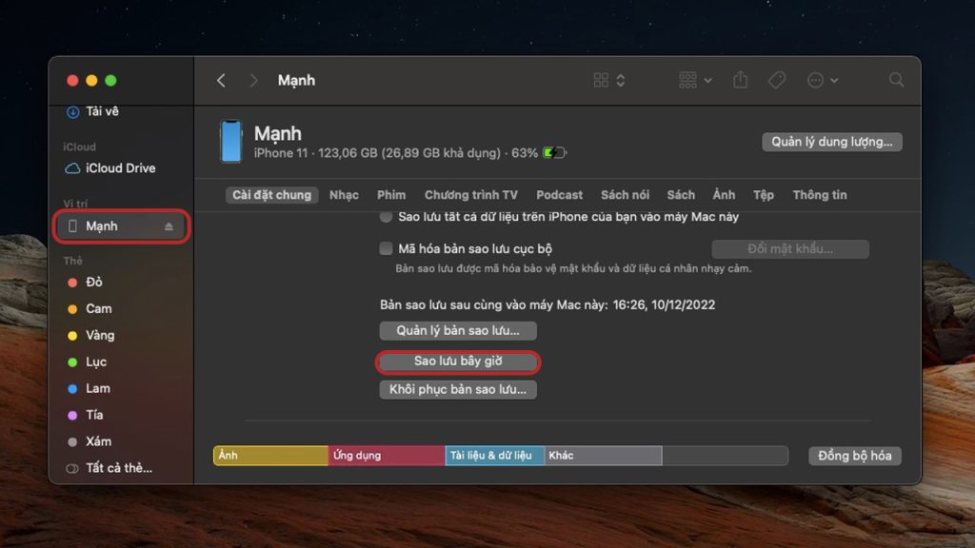The image size is (975, 548).
Task: Open the icon view switcher dropdown
Action: click(x=608, y=81)
